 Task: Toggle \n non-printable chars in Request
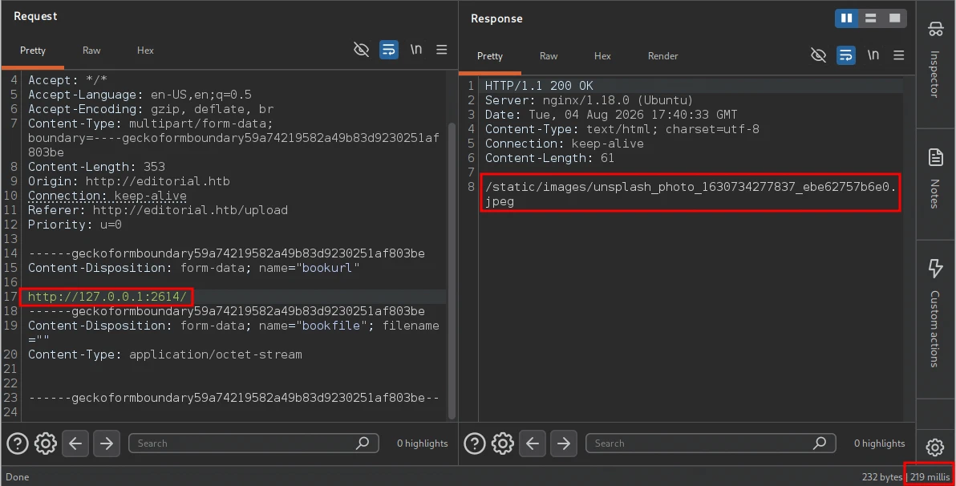coord(415,50)
